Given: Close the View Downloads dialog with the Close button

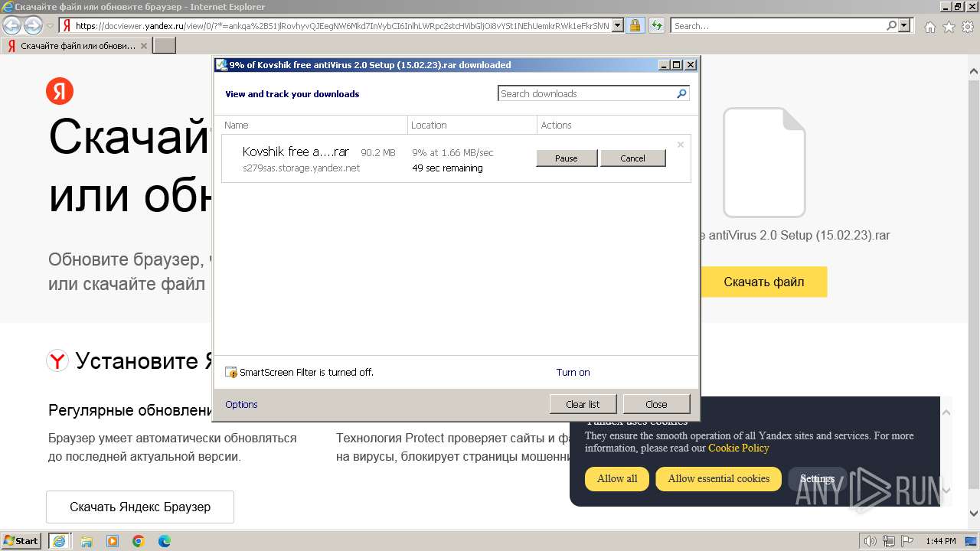Looking at the screenshot, I should 656,404.
